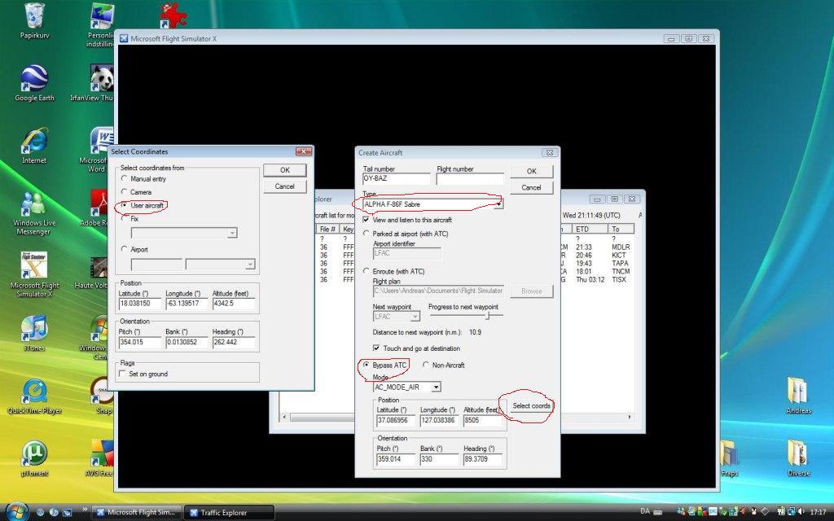Screen dimensions: 834x521
Task: Open the Mode AC_MODE_AIR dropdown
Action: click(436, 387)
